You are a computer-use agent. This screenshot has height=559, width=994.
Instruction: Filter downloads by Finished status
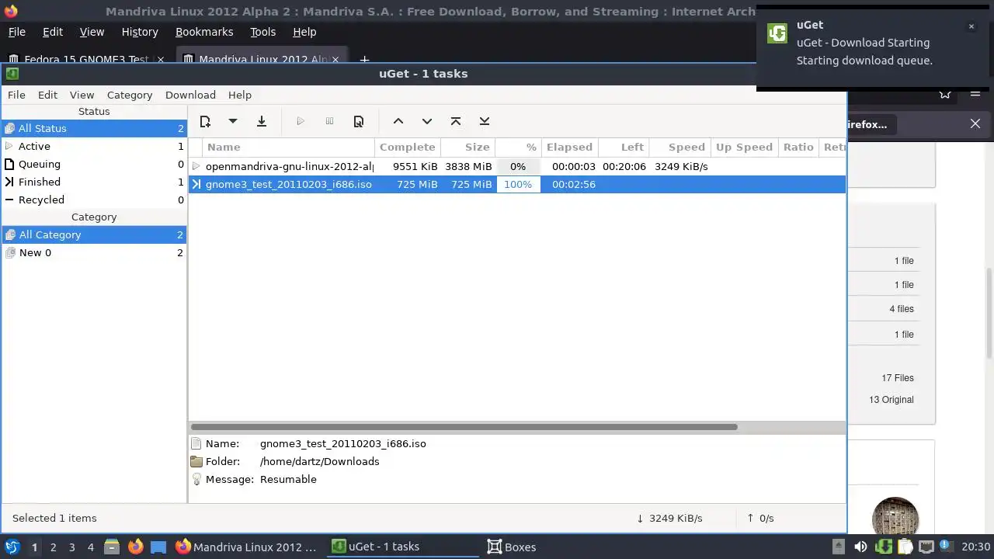pos(94,182)
